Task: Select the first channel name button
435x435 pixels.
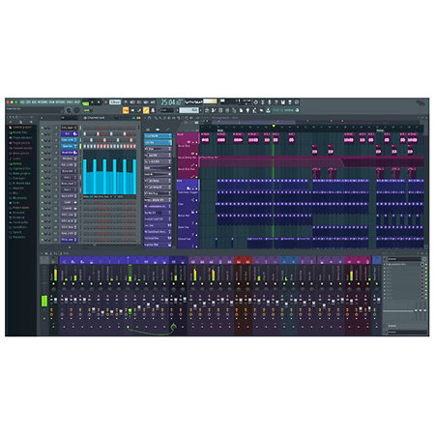Action: pyautogui.click(x=69, y=128)
